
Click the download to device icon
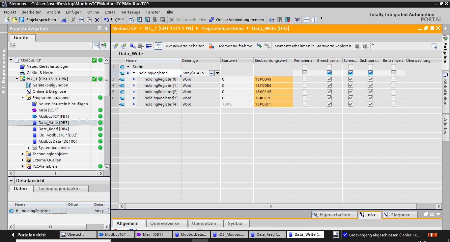139,20
